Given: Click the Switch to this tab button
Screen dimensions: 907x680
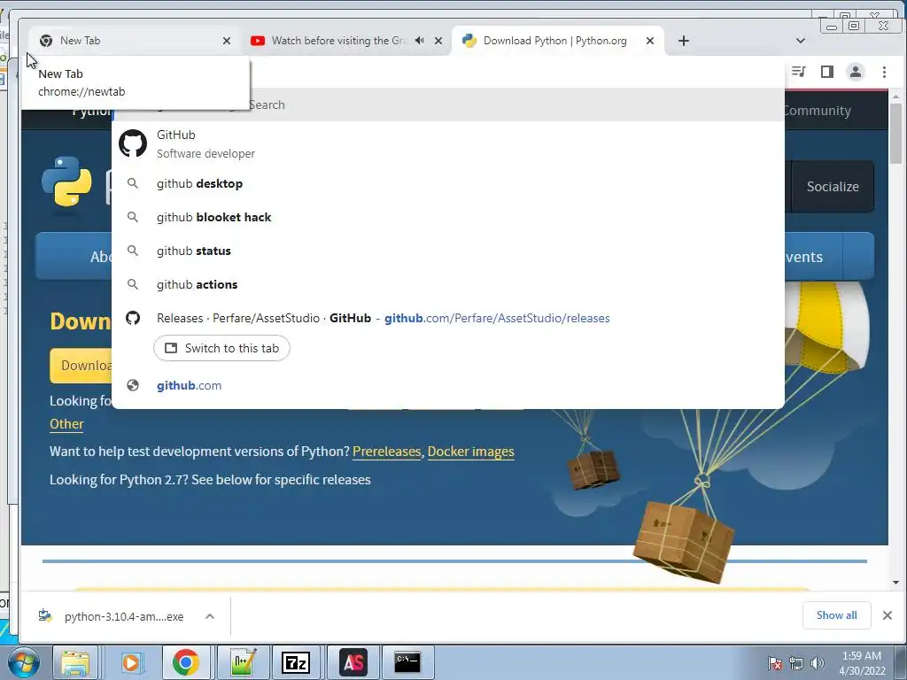Looking at the screenshot, I should [221, 348].
